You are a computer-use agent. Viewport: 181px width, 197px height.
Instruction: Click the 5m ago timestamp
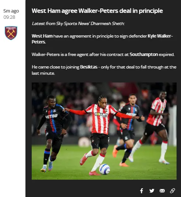coord(11,11)
